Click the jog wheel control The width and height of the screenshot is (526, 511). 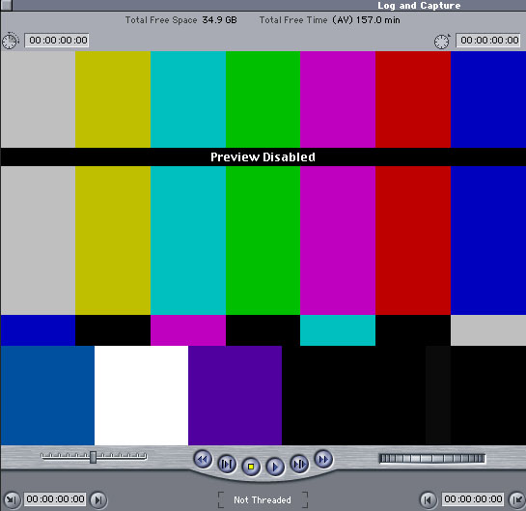click(432, 458)
